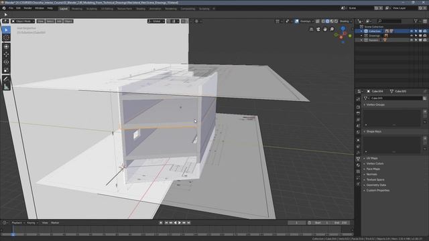Switch to the UV Editing workspace tab
The width and height of the screenshot is (429, 241).
[x=107, y=9]
